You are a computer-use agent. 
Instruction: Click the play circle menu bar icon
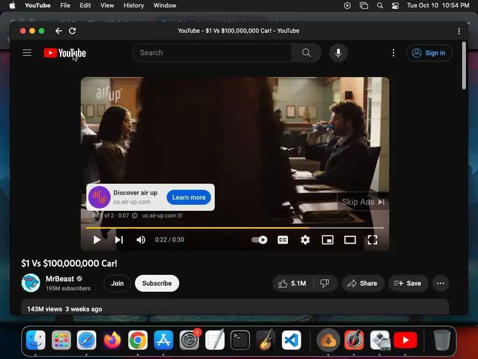click(x=347, y=6)
